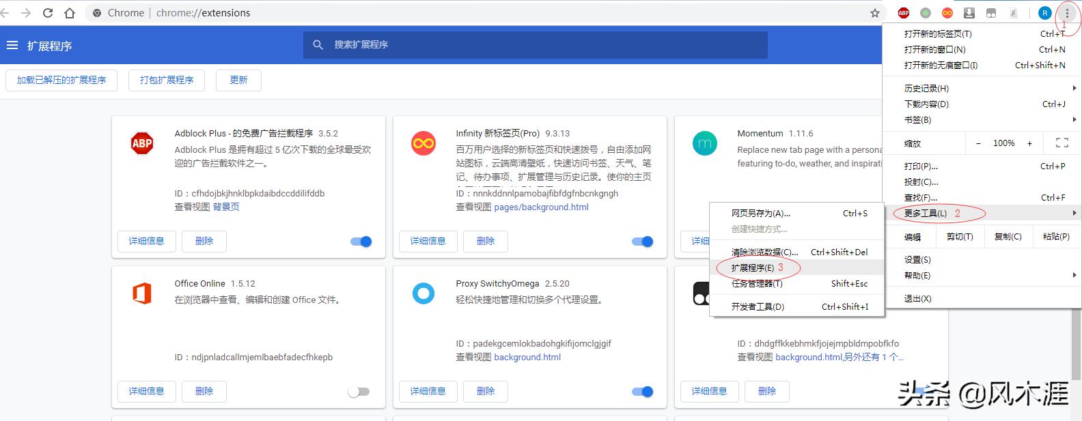The width and height of the screenshot is (1082, 421).
Task: Select 打开新的无痕窗口(I) menu item
Action: [984, 65]
